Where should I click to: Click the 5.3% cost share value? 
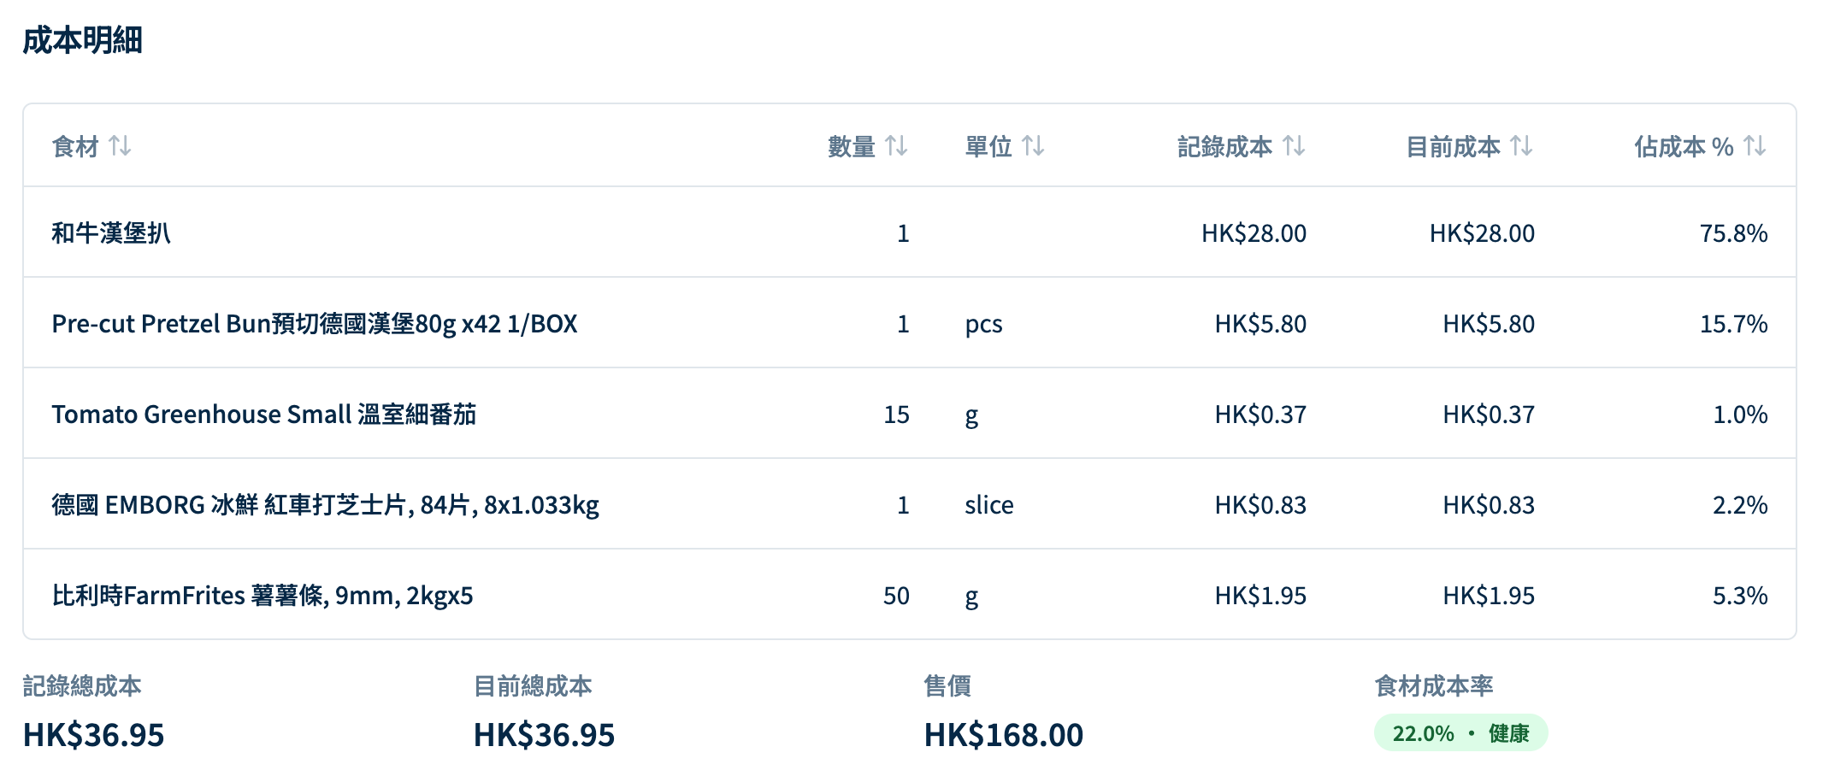[1740, 596]
